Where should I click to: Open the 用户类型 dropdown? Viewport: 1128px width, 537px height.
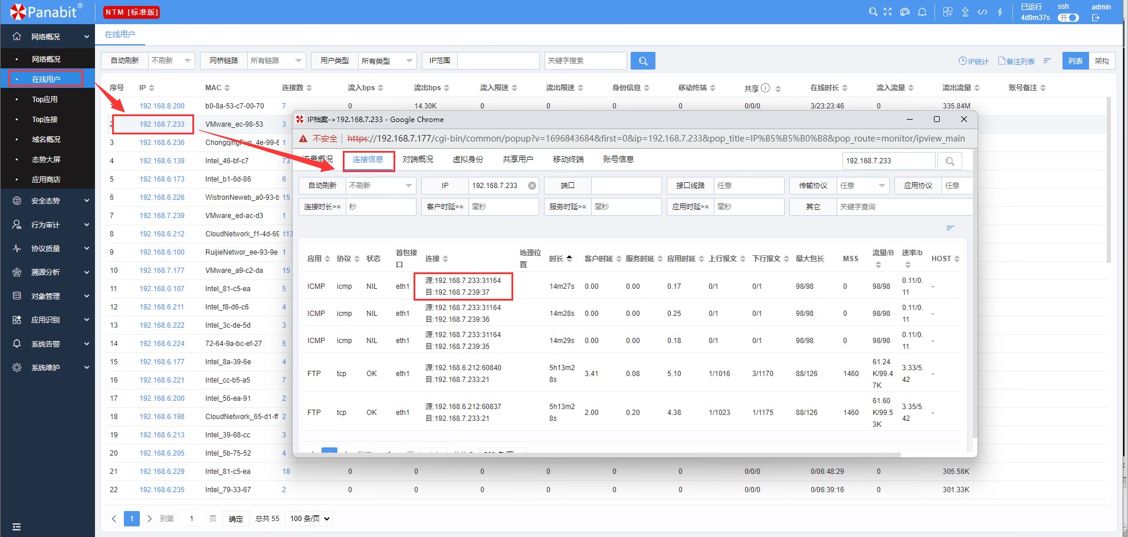coord(386,61)
